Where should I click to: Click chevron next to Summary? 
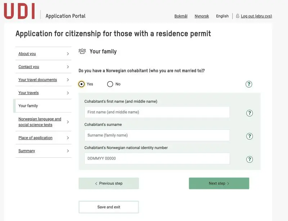point(68,151)
